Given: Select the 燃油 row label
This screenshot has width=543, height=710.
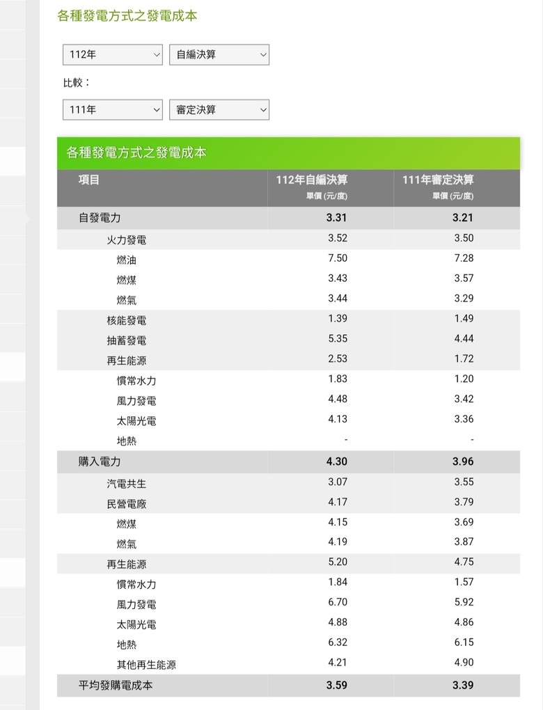Looking at the screenshot, I should (x=127, y=260).
